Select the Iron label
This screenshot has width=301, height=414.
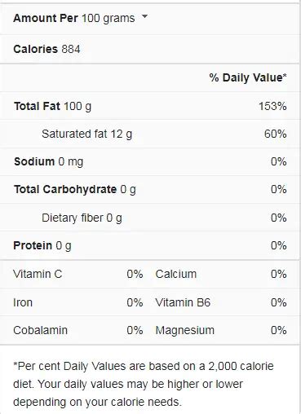point(23,302)
